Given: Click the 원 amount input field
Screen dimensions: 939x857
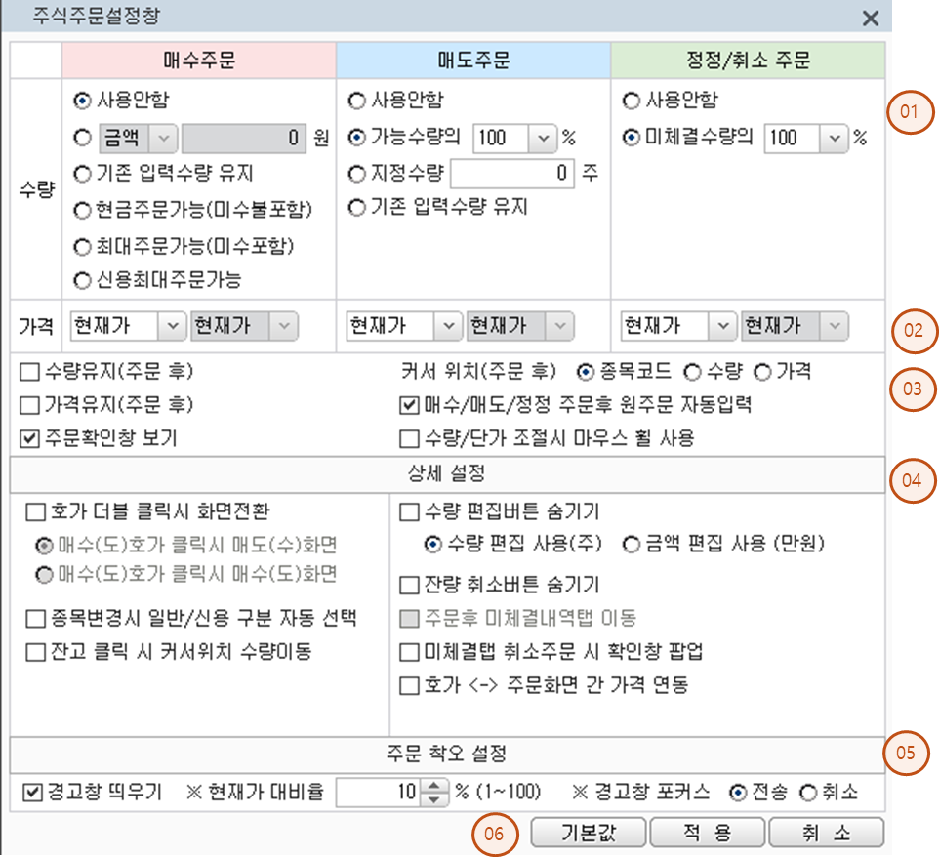Looking at the screenshot, I should [244, 139].
